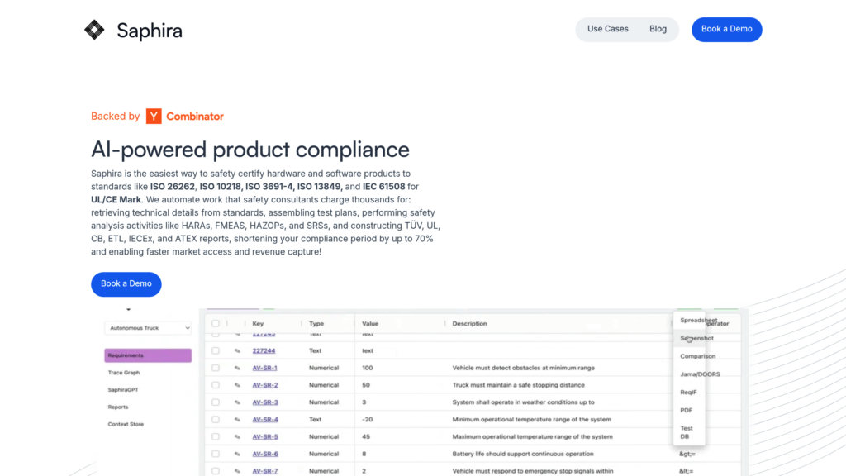Click the Y Combinator logo icon

(154, 117)
